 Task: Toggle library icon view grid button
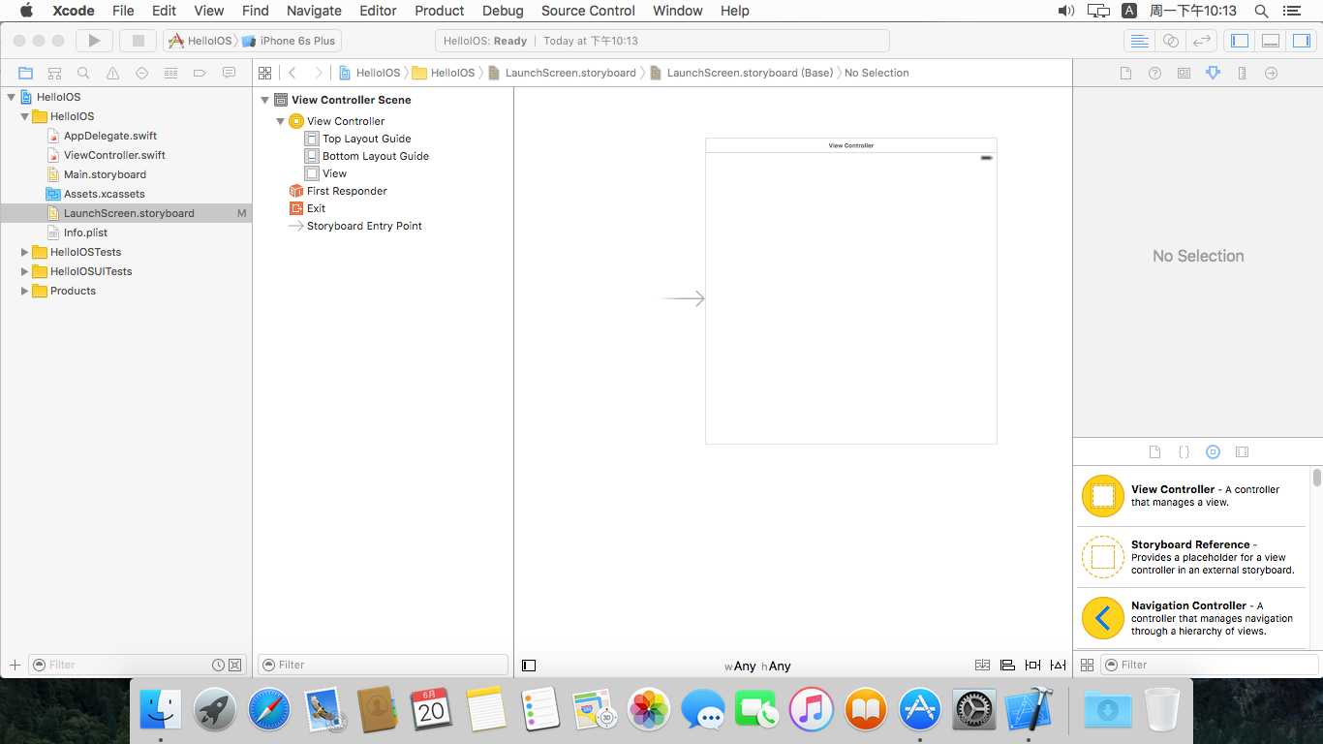pyautogui.click(x=1087, y=665)
